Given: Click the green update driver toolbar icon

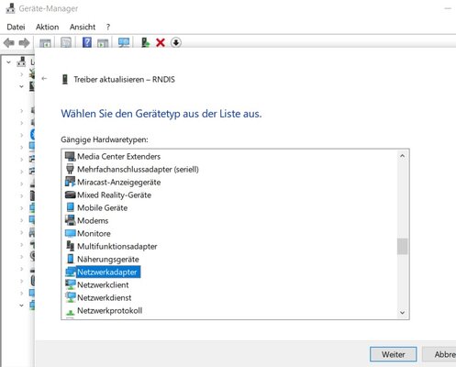Looking at the screenshot, I should 146,42.
